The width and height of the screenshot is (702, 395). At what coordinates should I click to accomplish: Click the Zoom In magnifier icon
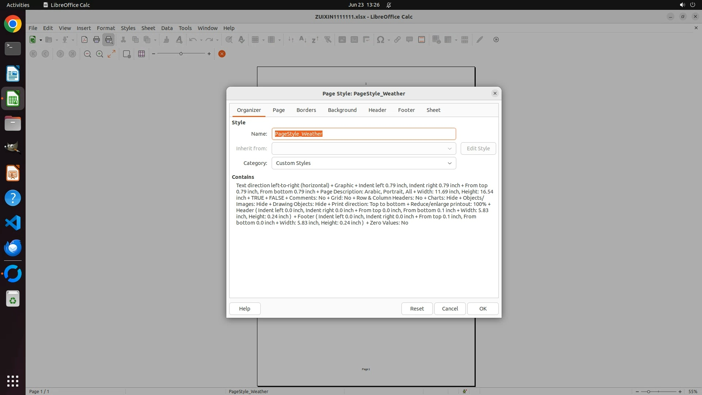tap(99, 54)
